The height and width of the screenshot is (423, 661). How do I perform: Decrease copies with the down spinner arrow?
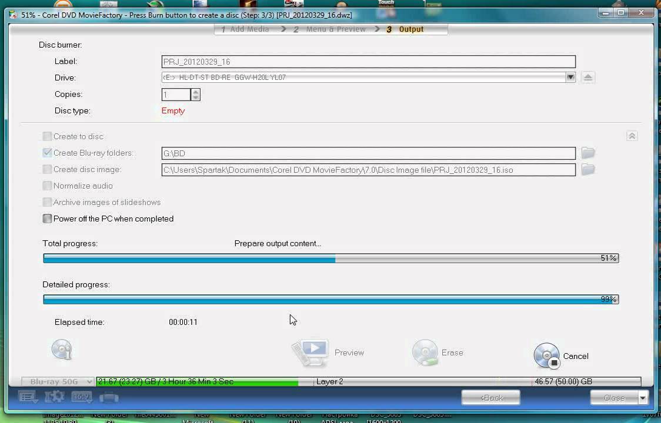(195, 98)
